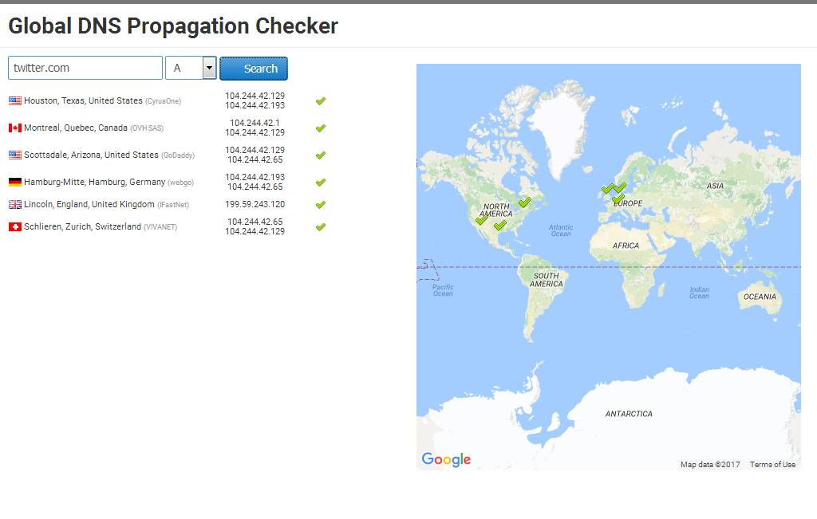Click IP address 199.59.243.120 in the Lincoln row

[255, 204]
